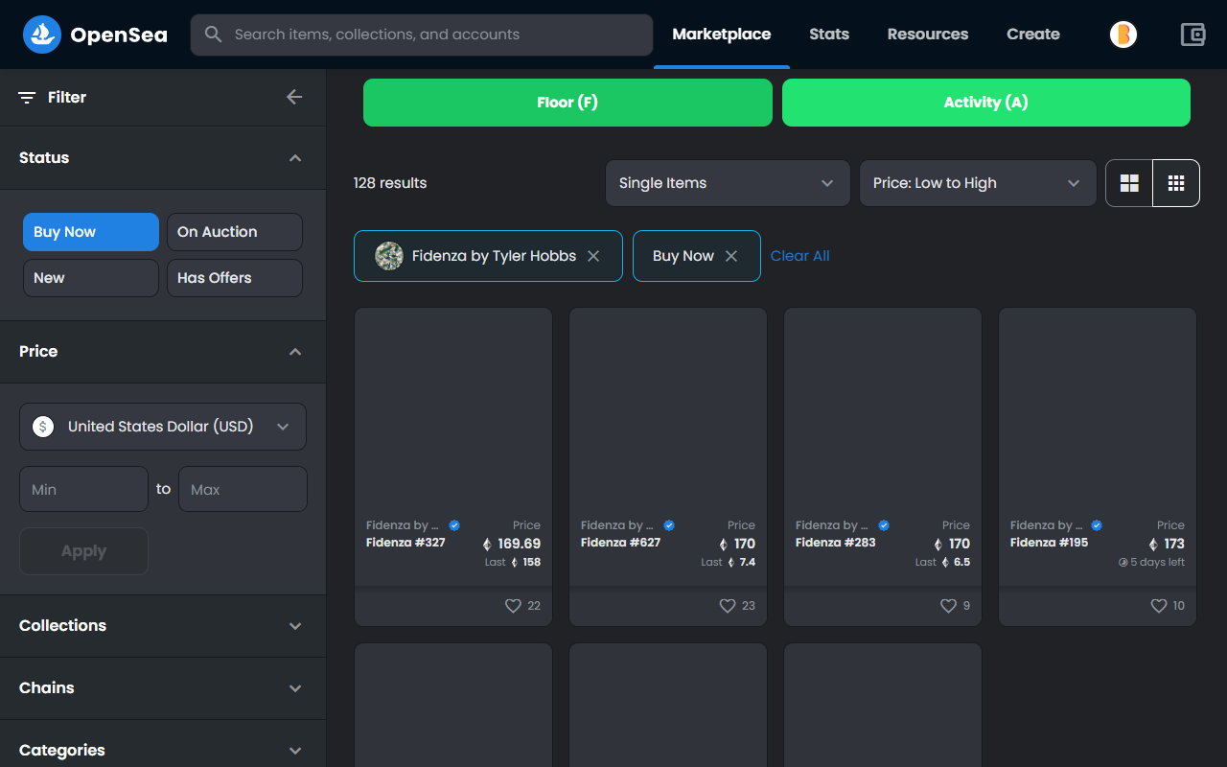Open Fidenza #327 item title
1227x767 pixels.
tap(405, 543)
